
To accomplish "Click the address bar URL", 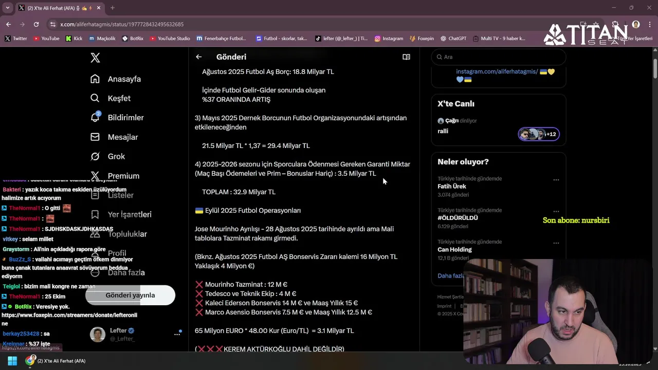I will click(122, 24).
